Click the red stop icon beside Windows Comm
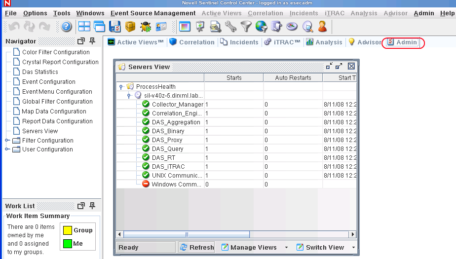This screenshot has height=259, width=456. pyautogui.click(x=146, y=184)
